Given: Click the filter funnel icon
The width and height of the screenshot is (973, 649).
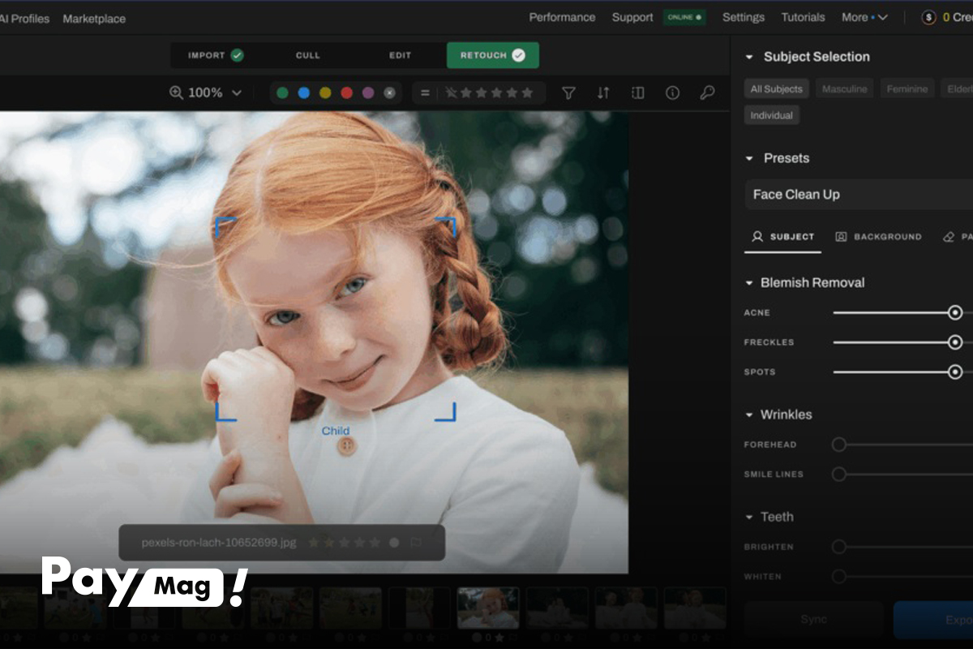Looking at the screenshot, I should (568, 93).
